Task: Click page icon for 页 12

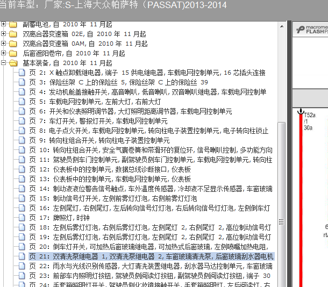Action: pyautogui.click(x=22, y=169)
